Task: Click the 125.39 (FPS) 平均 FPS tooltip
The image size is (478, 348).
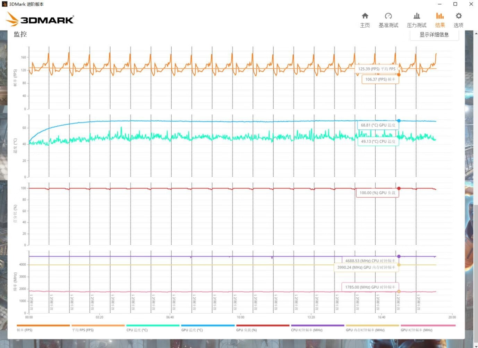Action: click(377, 69)
